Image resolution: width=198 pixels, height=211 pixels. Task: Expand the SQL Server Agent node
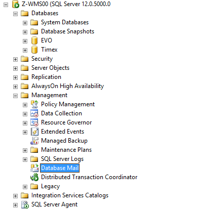point(15,205)
